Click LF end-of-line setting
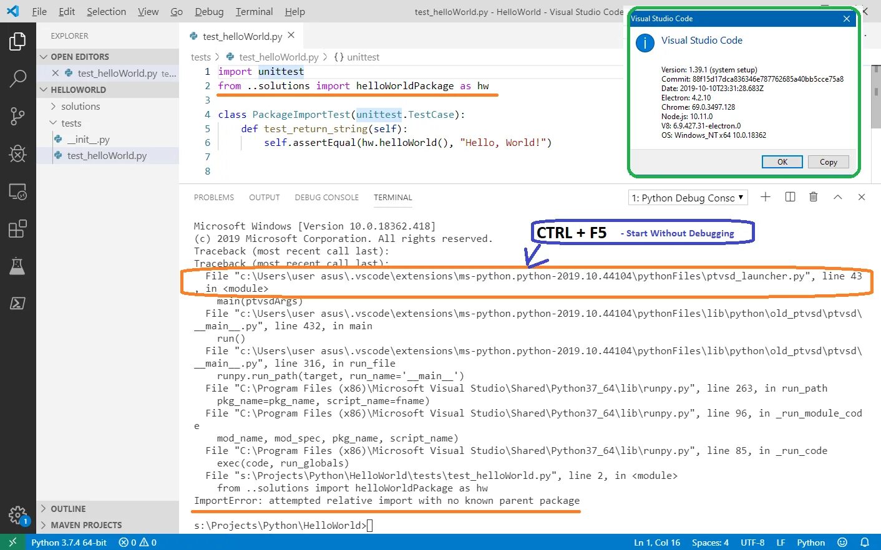Viewport: 881px width, 550px height. coord(781,543)
